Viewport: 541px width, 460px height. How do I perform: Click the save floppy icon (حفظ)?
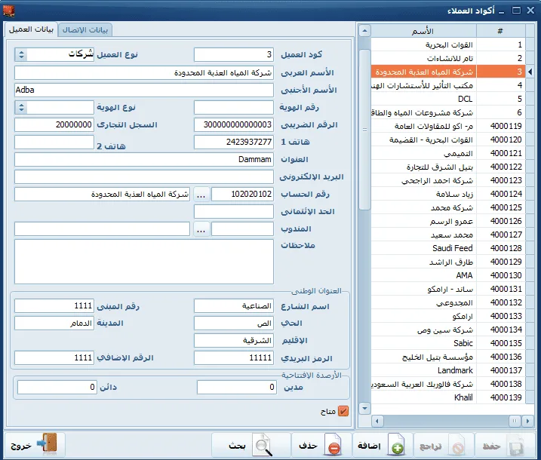516,445
